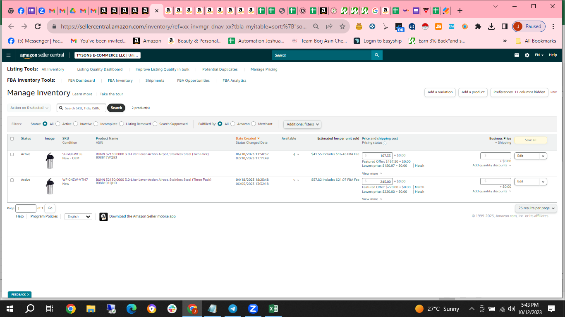Open a new browser tab with plus icon
Viewport: 565px width, 317px height.
(x=460, y=11)
